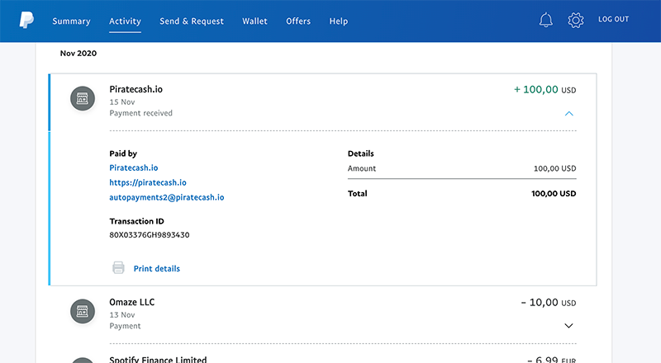Click the Paid by label

pyautogui.click(x=123, y=153)
